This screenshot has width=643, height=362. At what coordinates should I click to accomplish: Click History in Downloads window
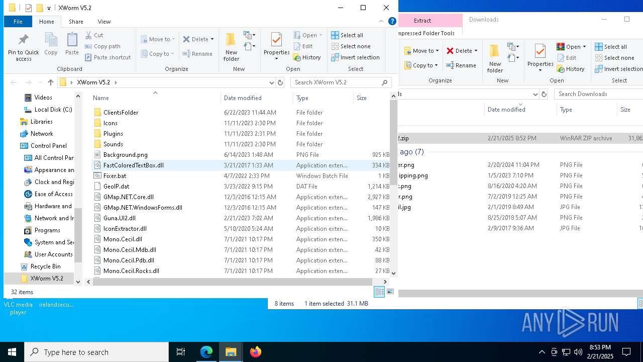tap(571, 69)
